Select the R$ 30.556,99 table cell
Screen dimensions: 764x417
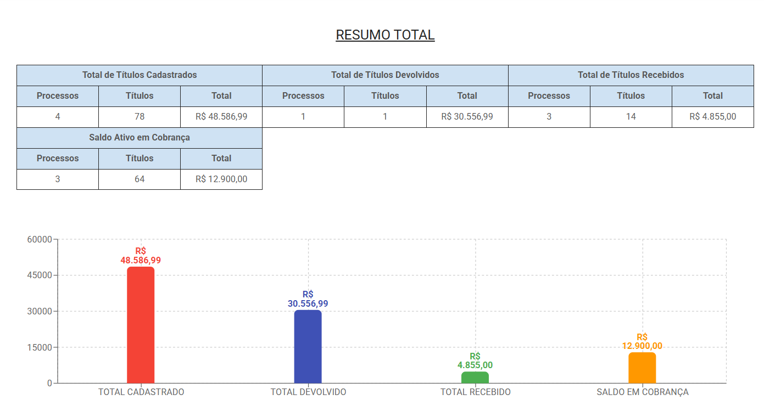(x=467, y=117)
